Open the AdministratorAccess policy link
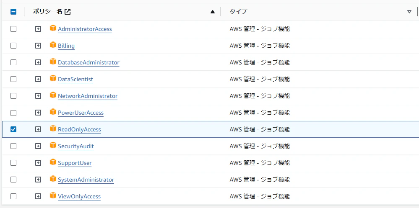The width and height of the screenshot is (419, 208). [85, 29]
